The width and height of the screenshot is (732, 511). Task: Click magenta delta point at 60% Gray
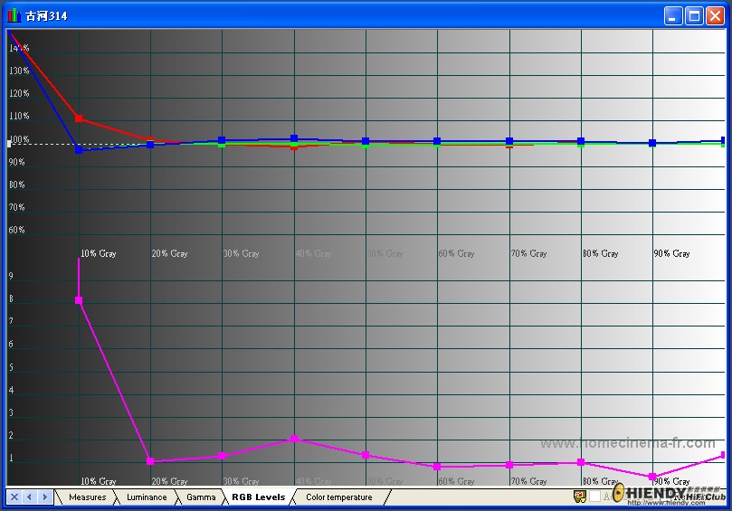(x=437, y=466)
